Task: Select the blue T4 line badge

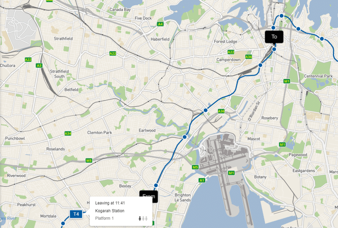Action: click(76, 214)
